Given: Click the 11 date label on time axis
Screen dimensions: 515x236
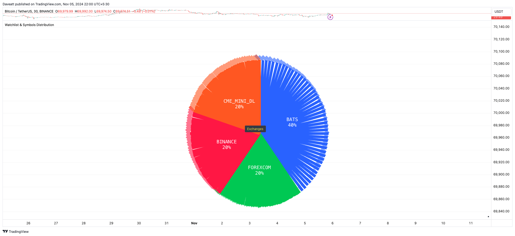Looking at the screenshot, I should tap(471, 223).
